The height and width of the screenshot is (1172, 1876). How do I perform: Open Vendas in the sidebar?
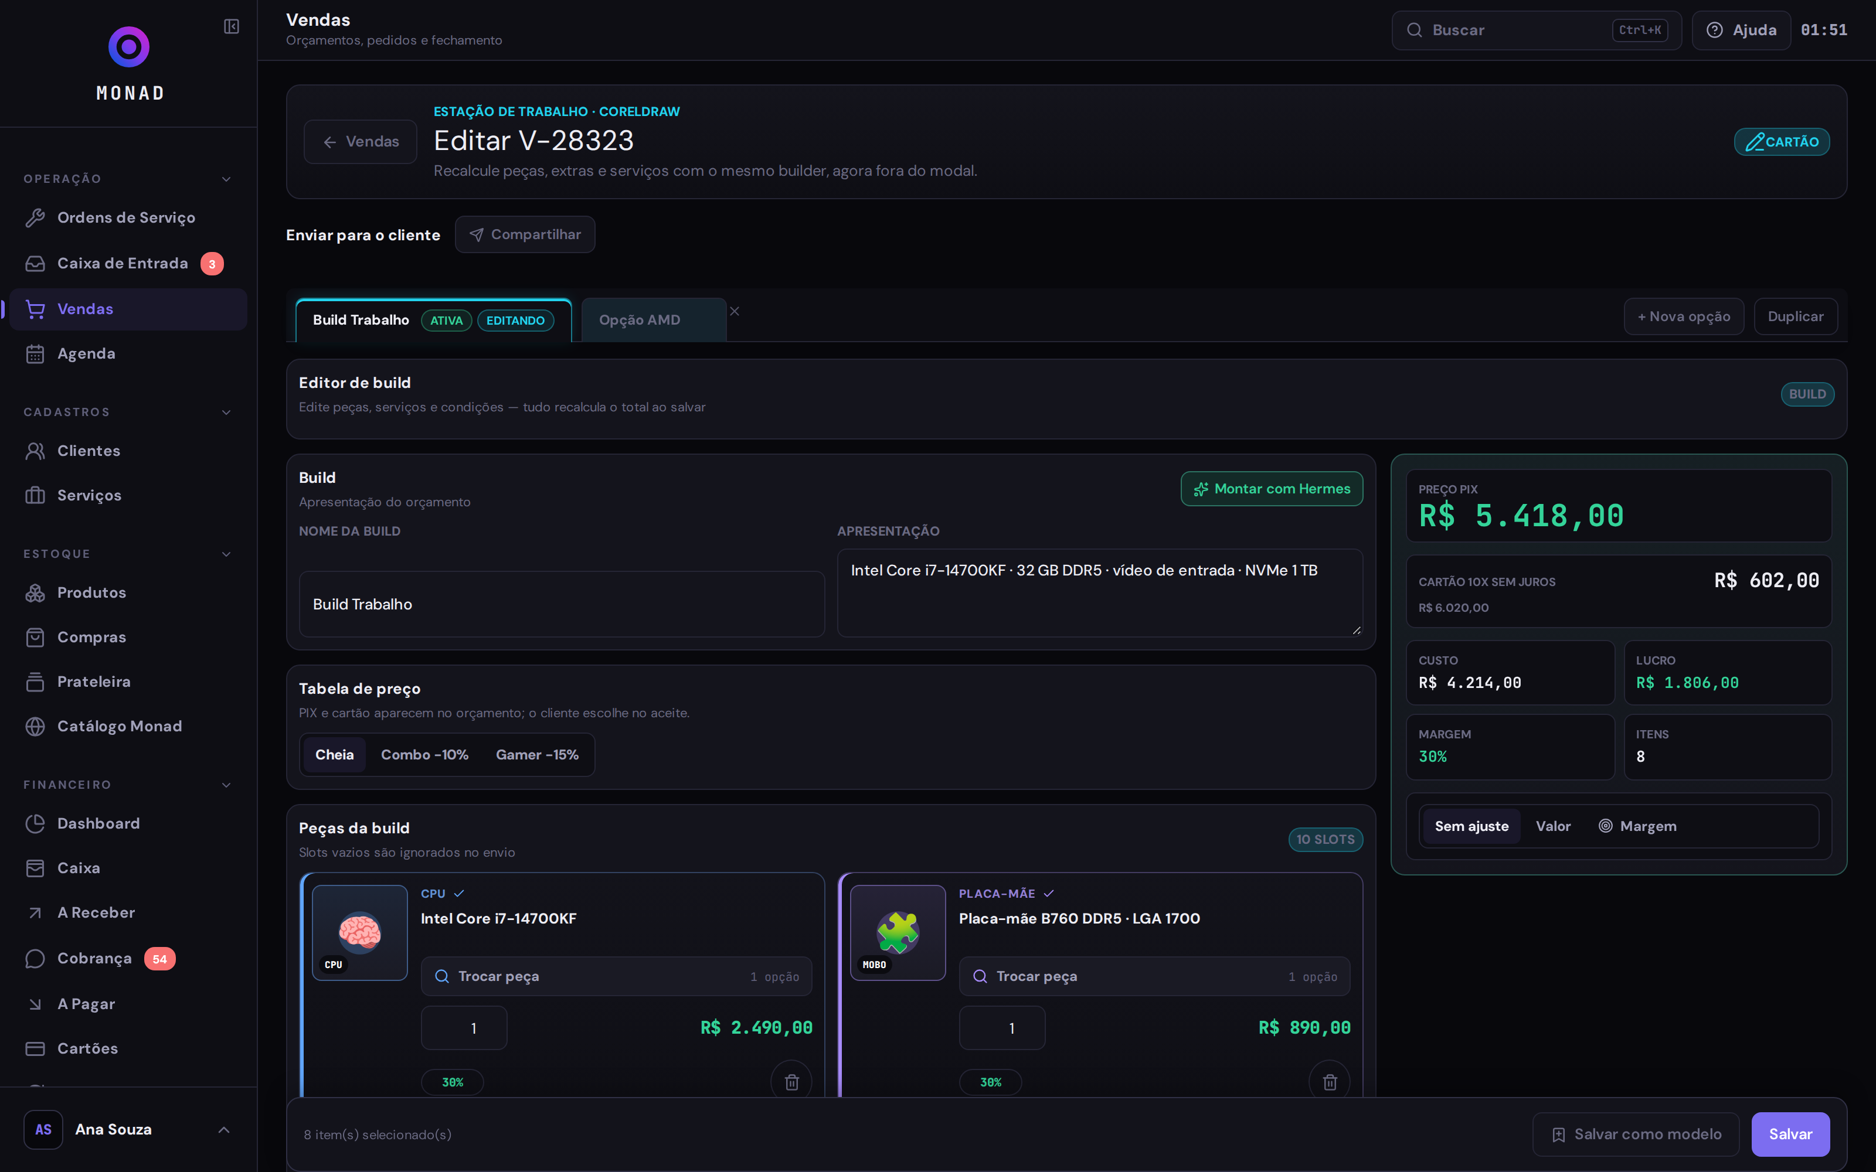tap(128, 309)
